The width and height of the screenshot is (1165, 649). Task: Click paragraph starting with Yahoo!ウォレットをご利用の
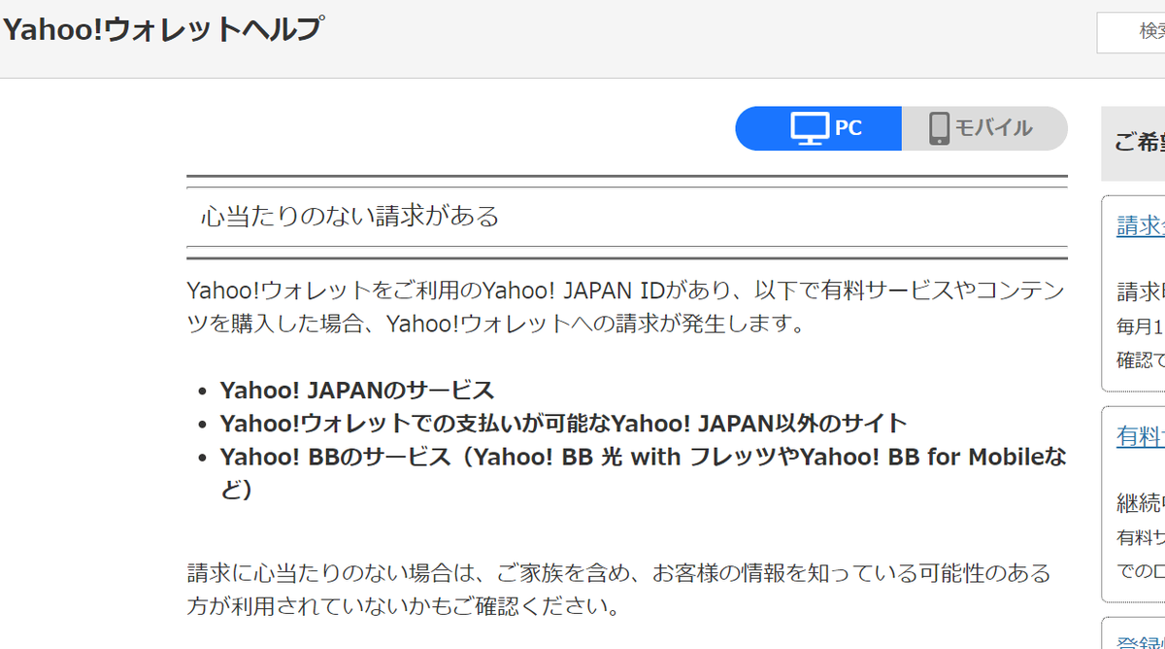(626, 307)
